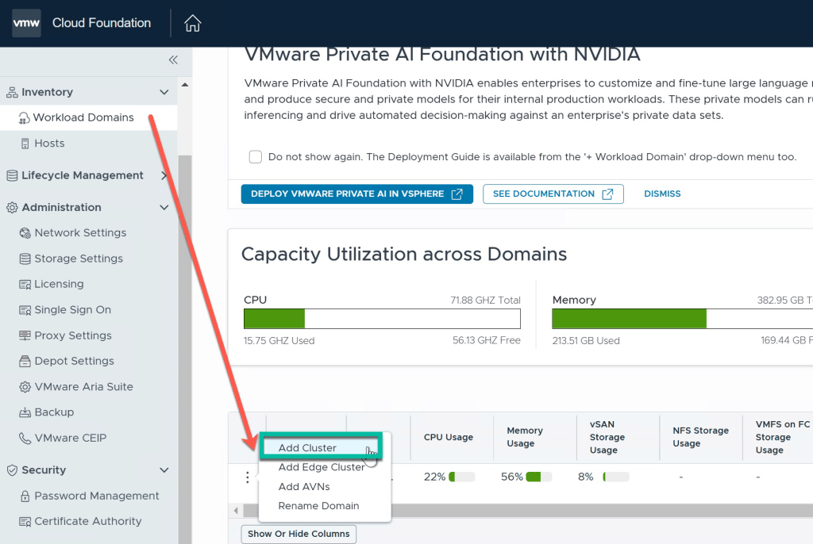Collapse the Administration section
The height and width of the screenshot is (544, 813).
point(164,208)
